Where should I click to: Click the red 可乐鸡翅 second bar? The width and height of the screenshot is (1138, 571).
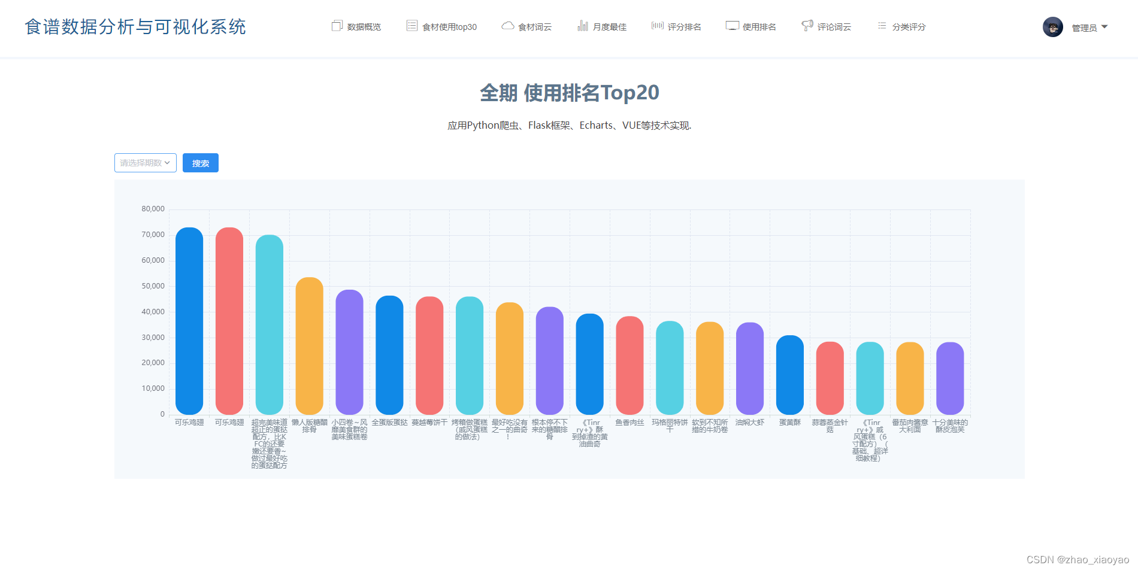[229, 321]
